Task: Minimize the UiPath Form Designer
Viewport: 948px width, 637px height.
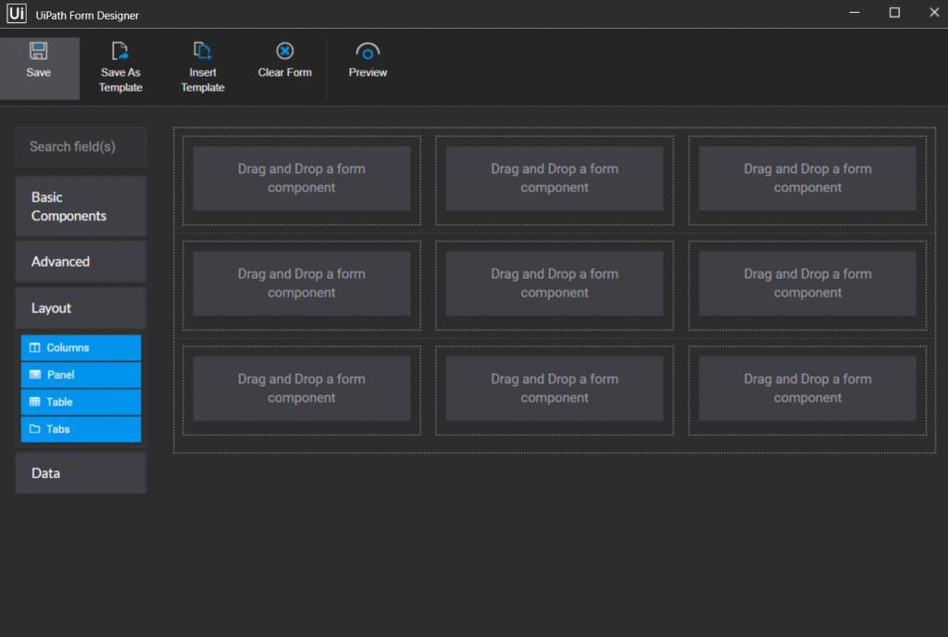Action: (854, 12)
